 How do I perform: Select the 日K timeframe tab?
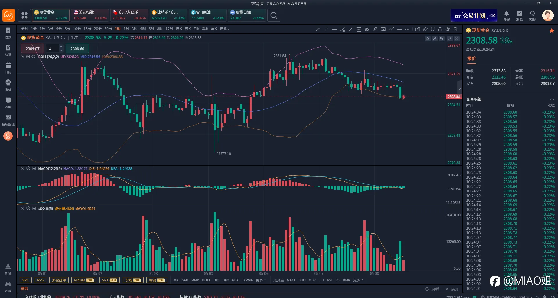pyautogui.click(x=179, y=29)
